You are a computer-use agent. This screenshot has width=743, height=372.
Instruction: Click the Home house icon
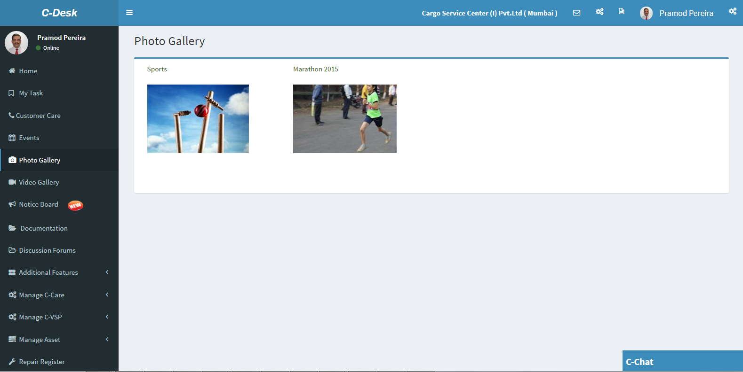(x=12, y=71)
